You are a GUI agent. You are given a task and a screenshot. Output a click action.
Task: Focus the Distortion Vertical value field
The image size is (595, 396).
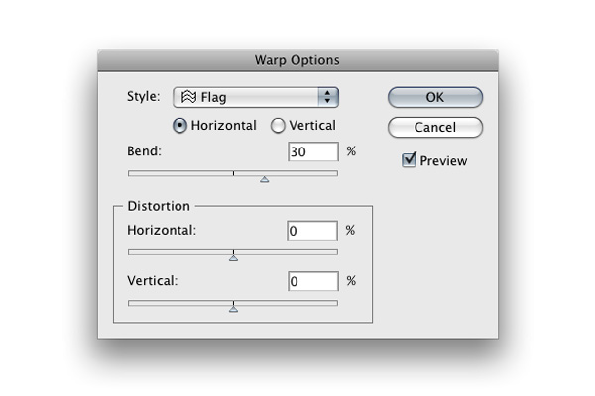312,281
